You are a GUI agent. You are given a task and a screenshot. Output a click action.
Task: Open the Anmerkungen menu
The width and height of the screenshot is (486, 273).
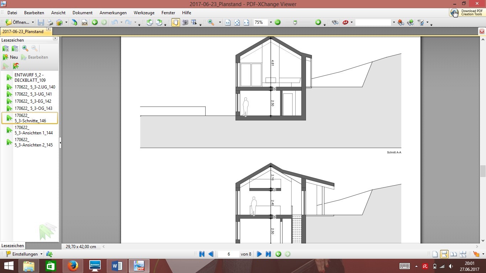pos(113,12)
